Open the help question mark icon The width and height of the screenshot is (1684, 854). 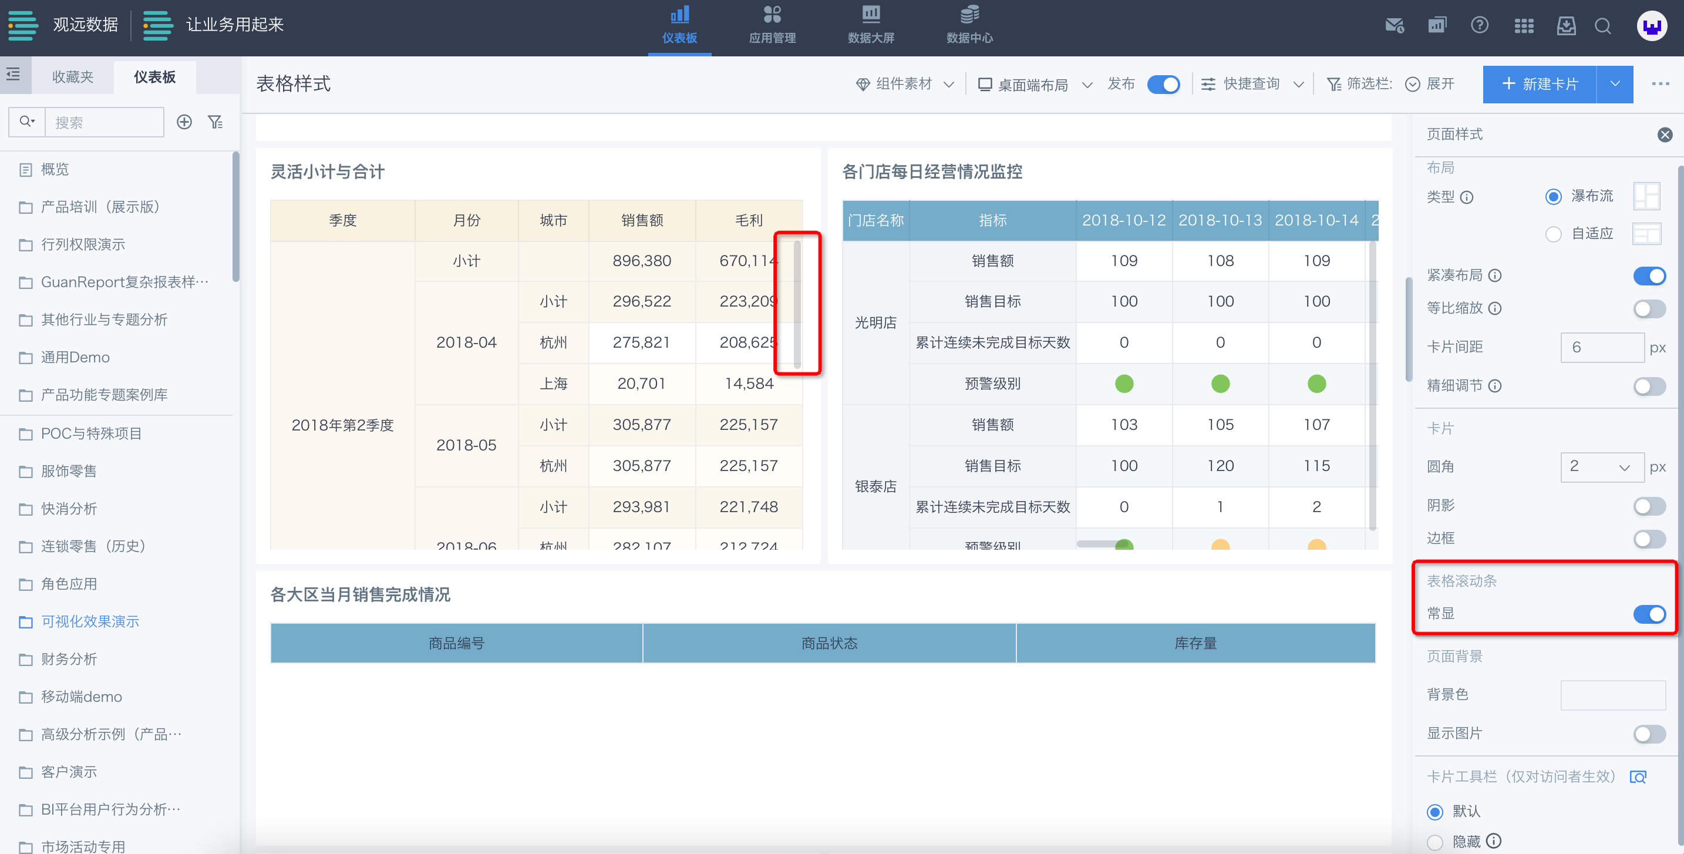(x=1480, y=25)
